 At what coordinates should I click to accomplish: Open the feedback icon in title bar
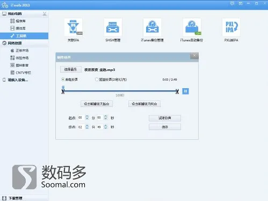click(232, 3)
